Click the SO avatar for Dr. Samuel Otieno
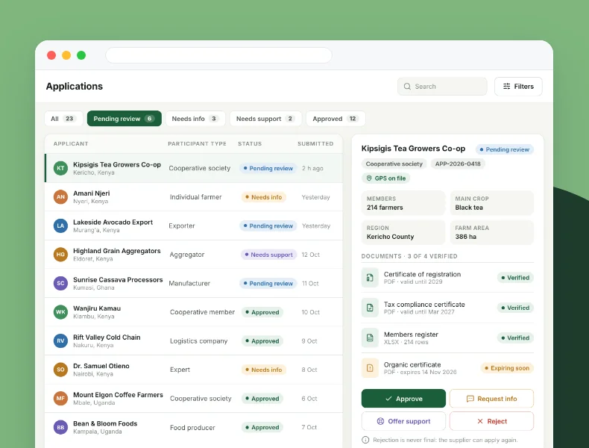This screenshot has height=448, width=589. pyautogui.click(x=60, y=370)
